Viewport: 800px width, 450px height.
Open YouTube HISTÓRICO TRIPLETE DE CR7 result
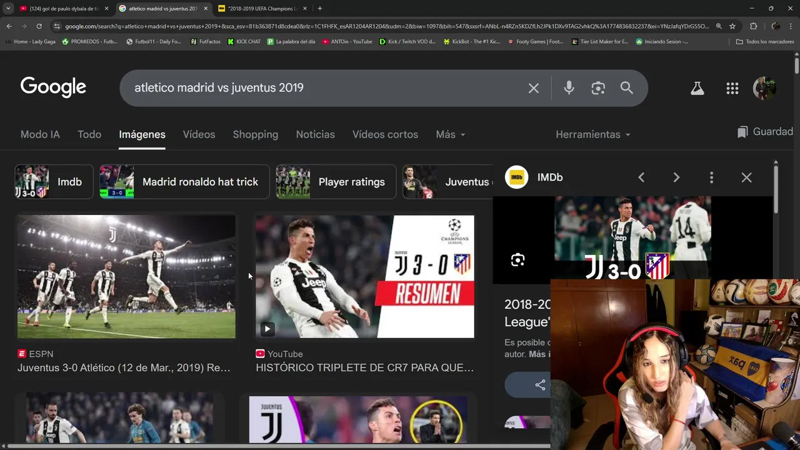tap(364, 367)
